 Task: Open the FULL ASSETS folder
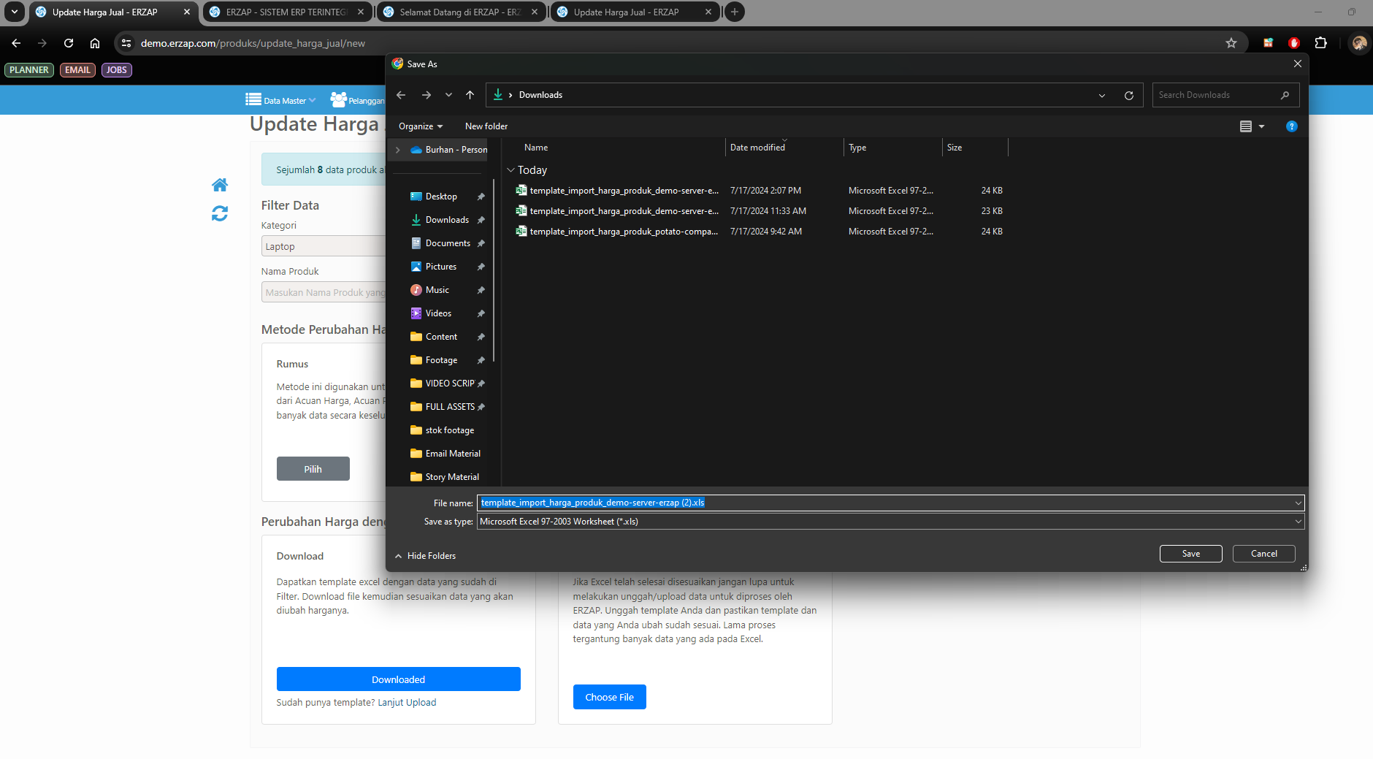tap(450, 407)
